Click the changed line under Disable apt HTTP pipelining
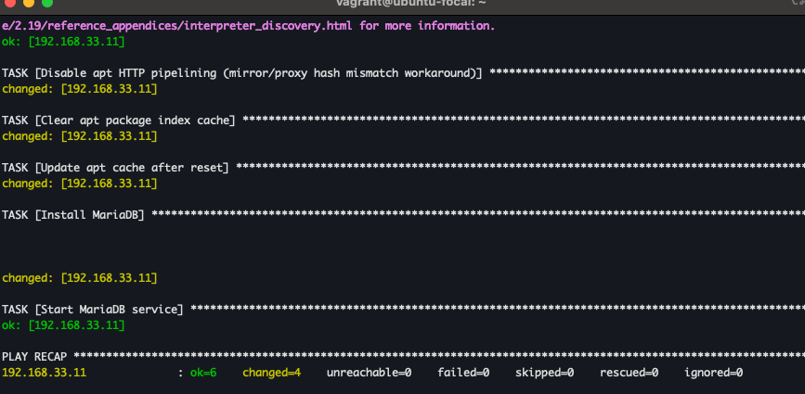The image size is (805, 394). click(80, 89)
